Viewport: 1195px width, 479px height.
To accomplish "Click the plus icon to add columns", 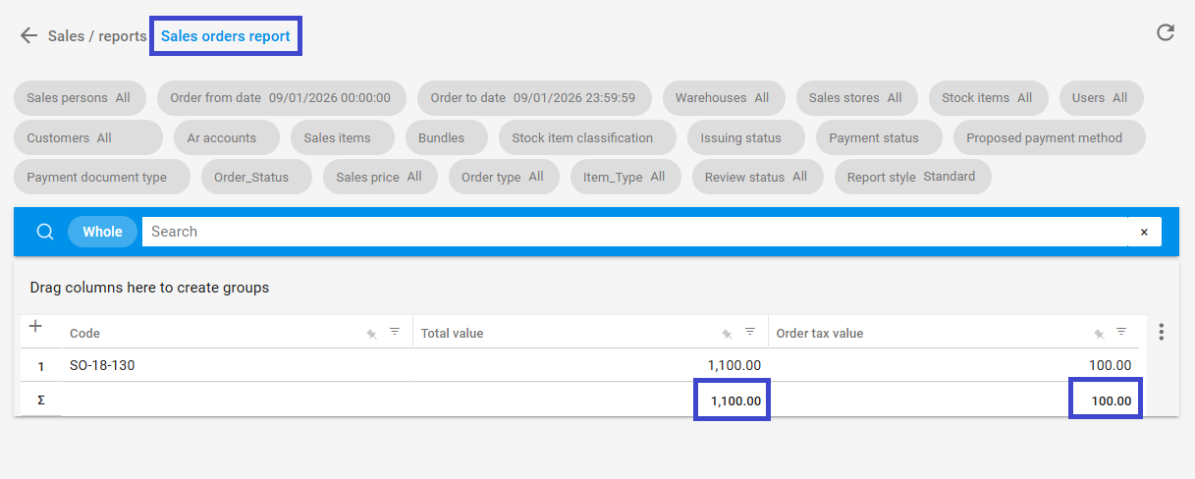I will coord(35,326).
